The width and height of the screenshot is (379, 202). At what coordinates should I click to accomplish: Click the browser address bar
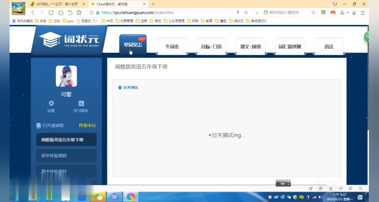tap(168, 13)
